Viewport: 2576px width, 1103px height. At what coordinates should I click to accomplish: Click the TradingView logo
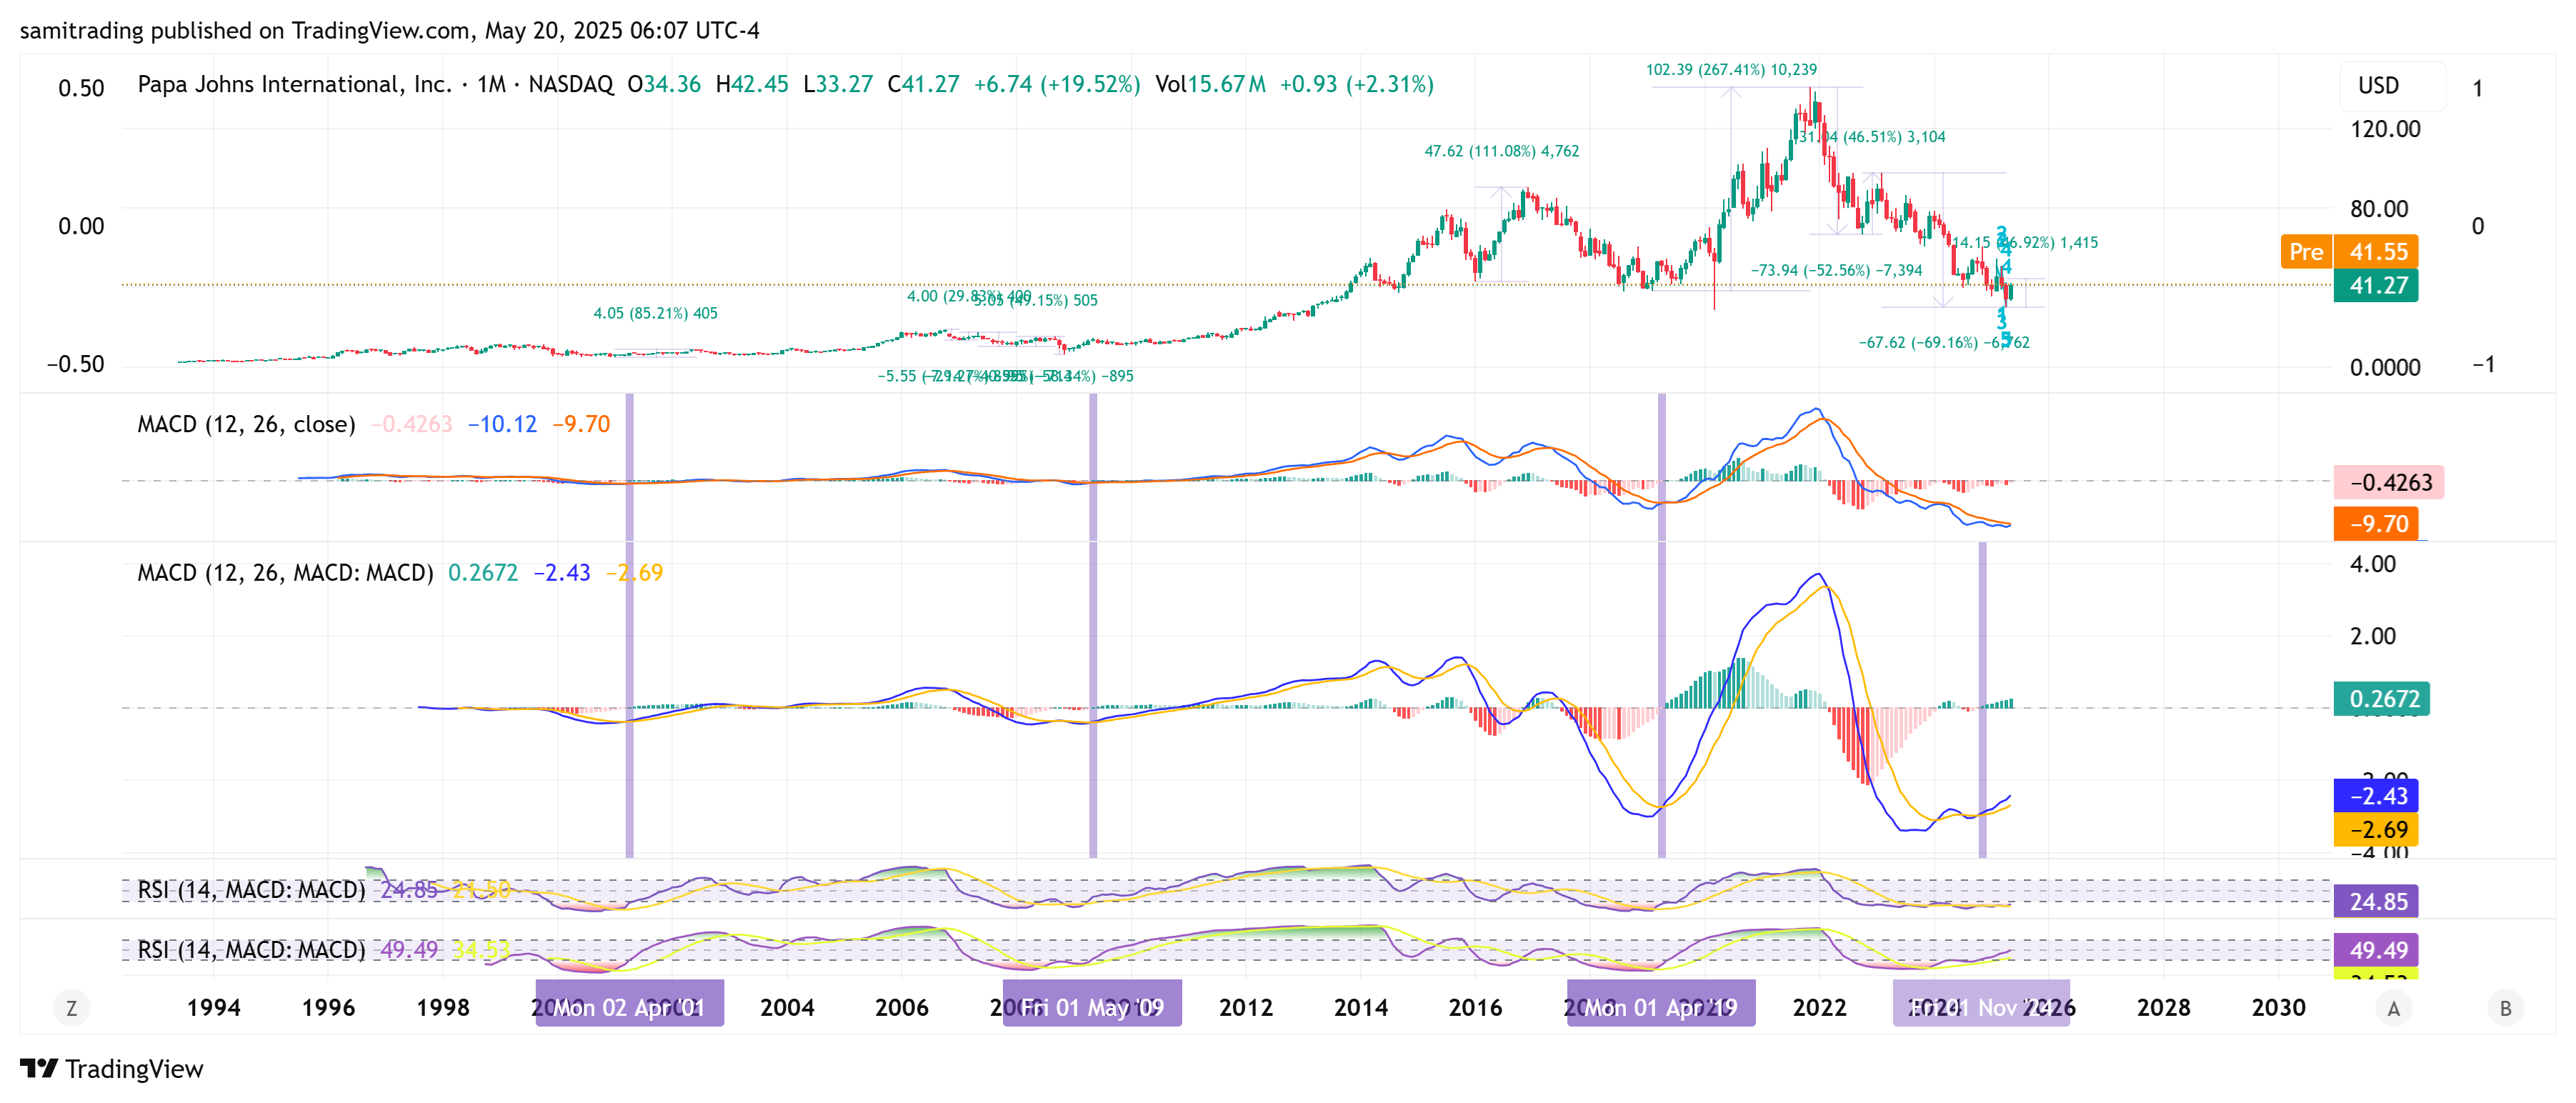tap(112, 1069)
